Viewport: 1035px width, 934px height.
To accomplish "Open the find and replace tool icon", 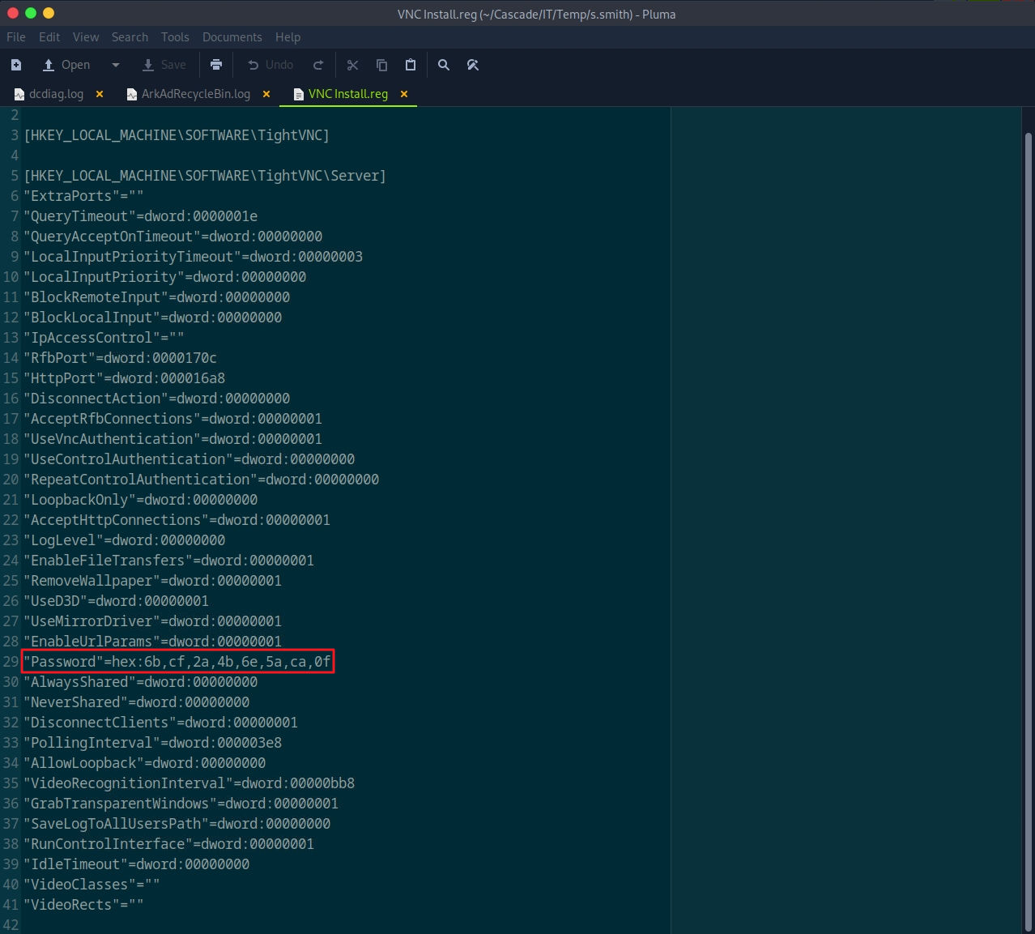I will 473,65.
